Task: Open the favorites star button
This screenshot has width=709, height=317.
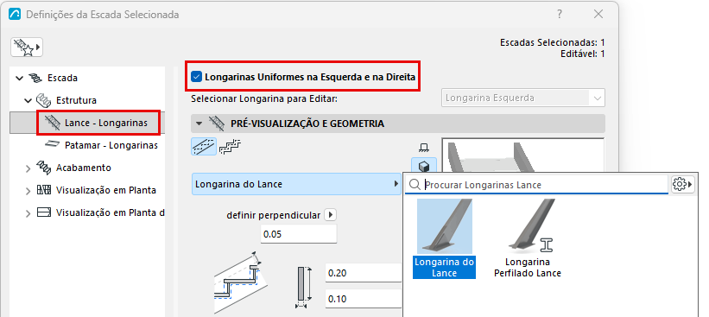Action: (x=27, y=47)
